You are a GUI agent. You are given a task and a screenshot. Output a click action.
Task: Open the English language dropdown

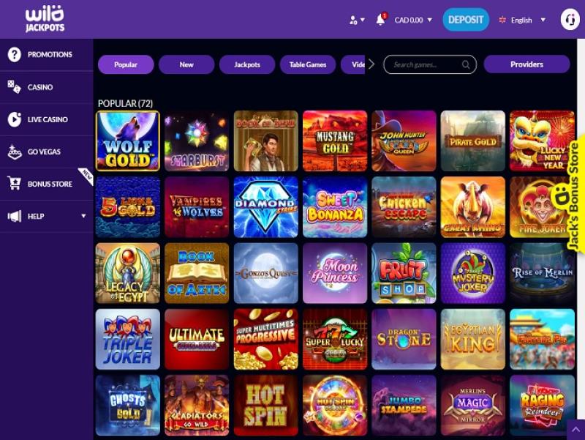click(522, 20)
